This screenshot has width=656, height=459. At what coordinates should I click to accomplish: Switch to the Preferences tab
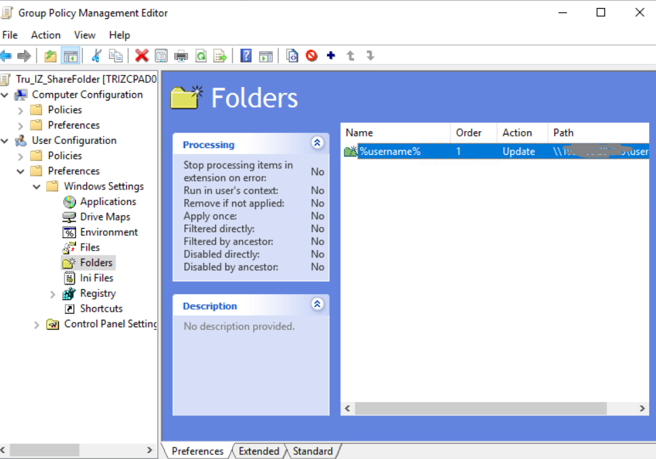197,451
